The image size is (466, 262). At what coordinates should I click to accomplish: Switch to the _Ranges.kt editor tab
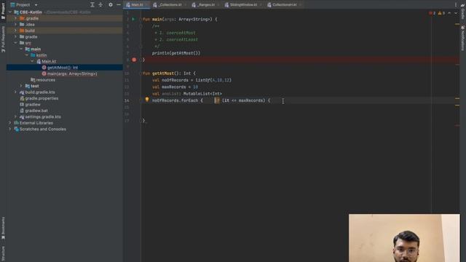pos(205,5)
